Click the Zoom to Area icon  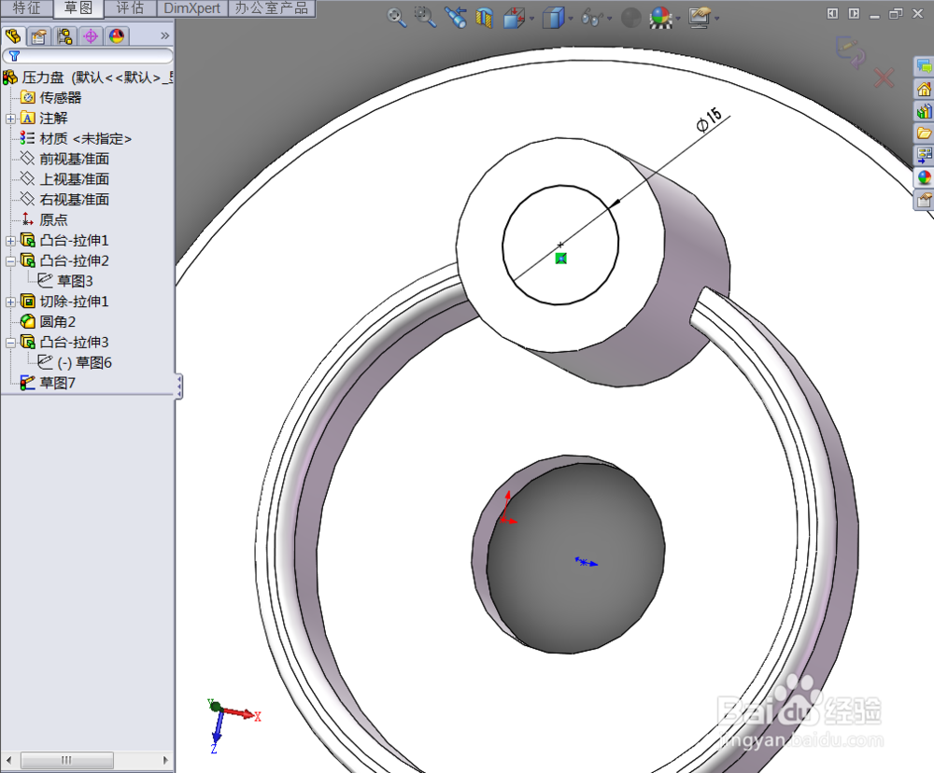click(x=425, y=17)
